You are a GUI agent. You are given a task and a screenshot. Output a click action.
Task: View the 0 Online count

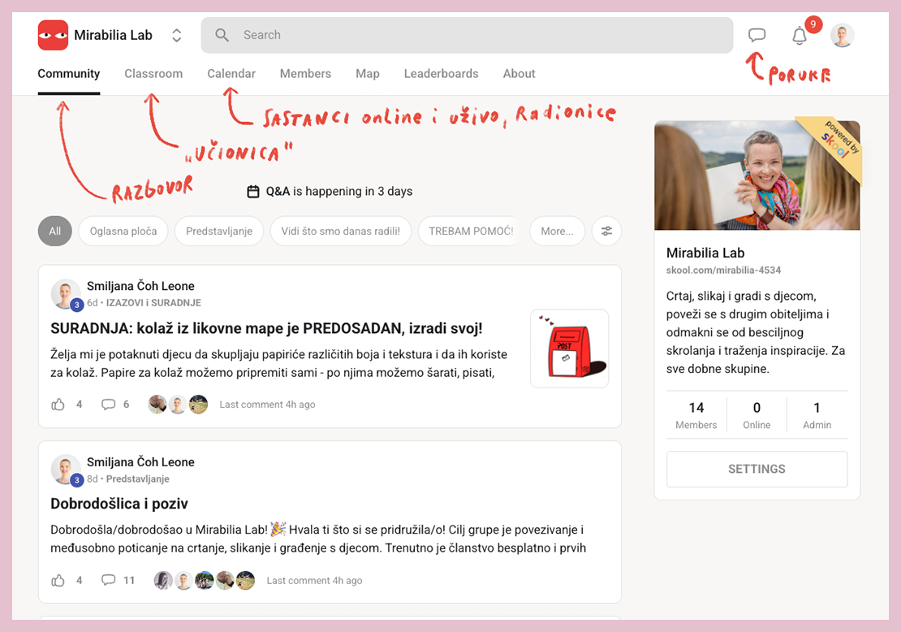[757, 415]
